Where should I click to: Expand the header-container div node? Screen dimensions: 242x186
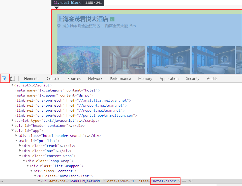coord(13,125)
